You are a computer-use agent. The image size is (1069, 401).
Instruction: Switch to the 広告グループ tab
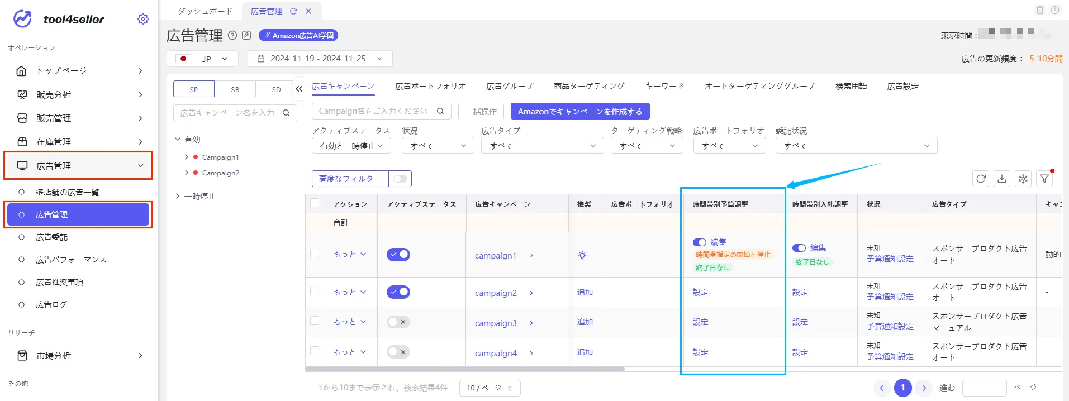[510, 86]
